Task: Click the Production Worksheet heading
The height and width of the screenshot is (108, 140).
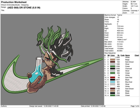Action: [x=14, y=2]
